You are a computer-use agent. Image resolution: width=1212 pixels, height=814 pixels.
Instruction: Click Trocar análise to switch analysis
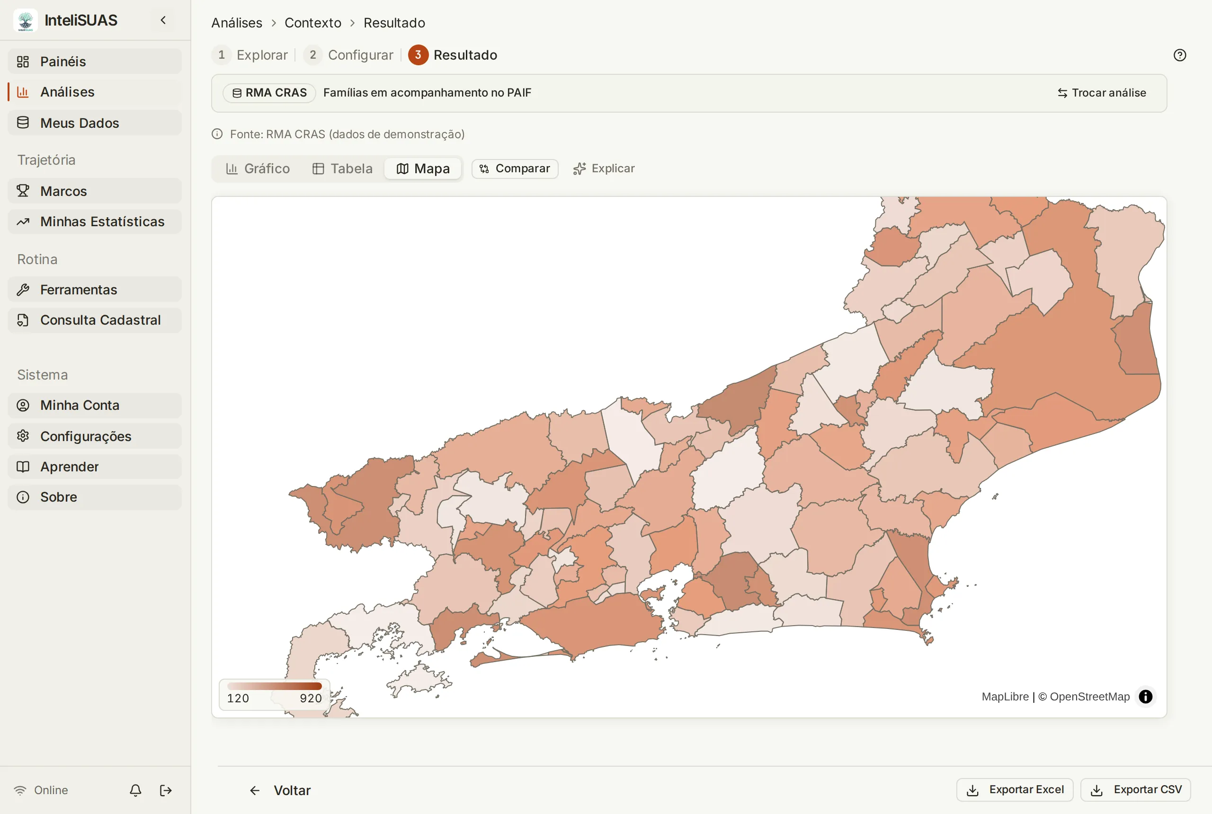[x=1101, y=93]
